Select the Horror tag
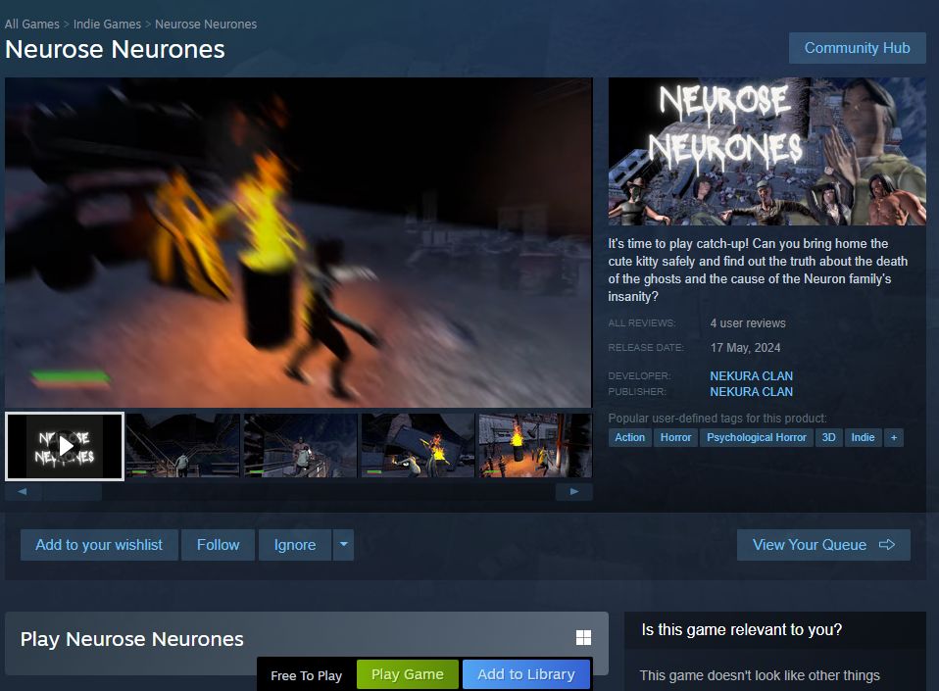This screenshot has width=939, height=691. coord(675,438)
